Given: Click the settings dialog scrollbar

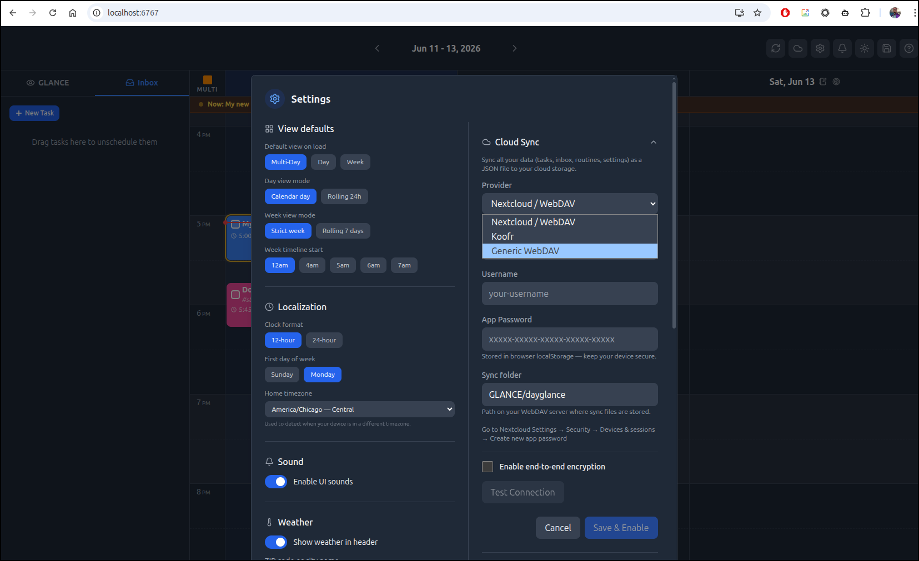Looking at the screenshot, I should click(674, 204).
